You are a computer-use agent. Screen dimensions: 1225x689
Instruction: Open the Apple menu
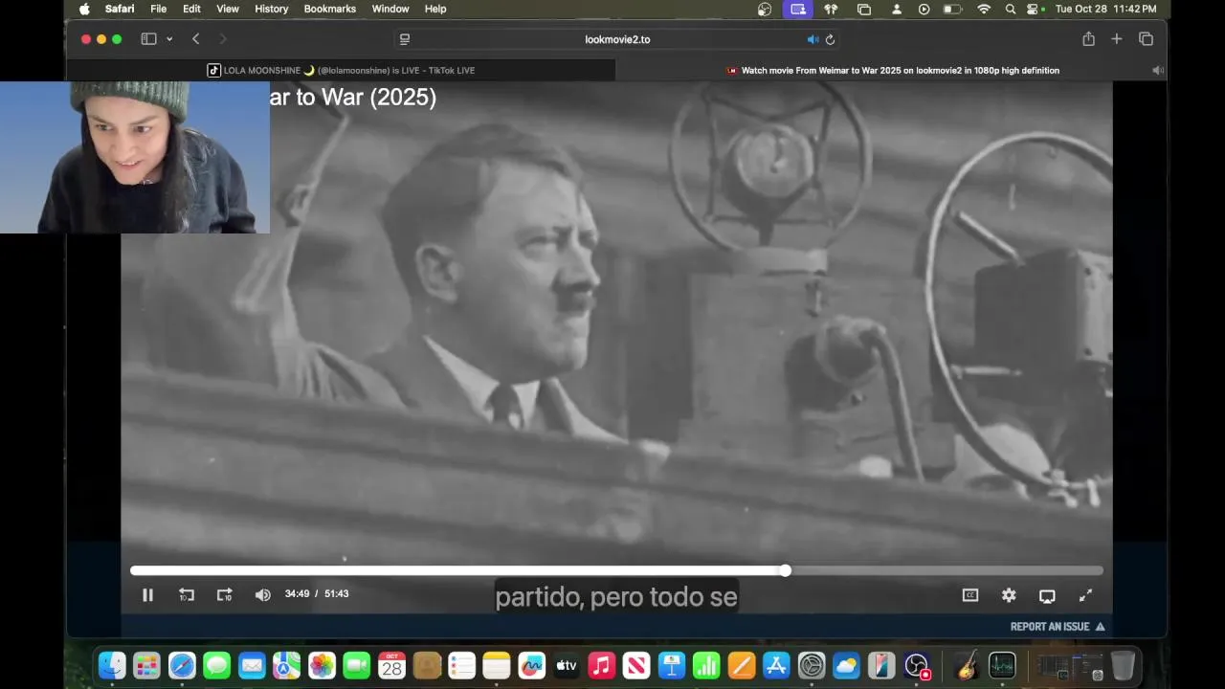pos(84,9)
